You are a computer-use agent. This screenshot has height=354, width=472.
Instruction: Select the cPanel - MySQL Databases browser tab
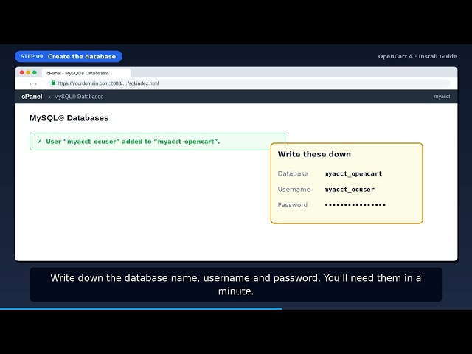pos(86,73)
